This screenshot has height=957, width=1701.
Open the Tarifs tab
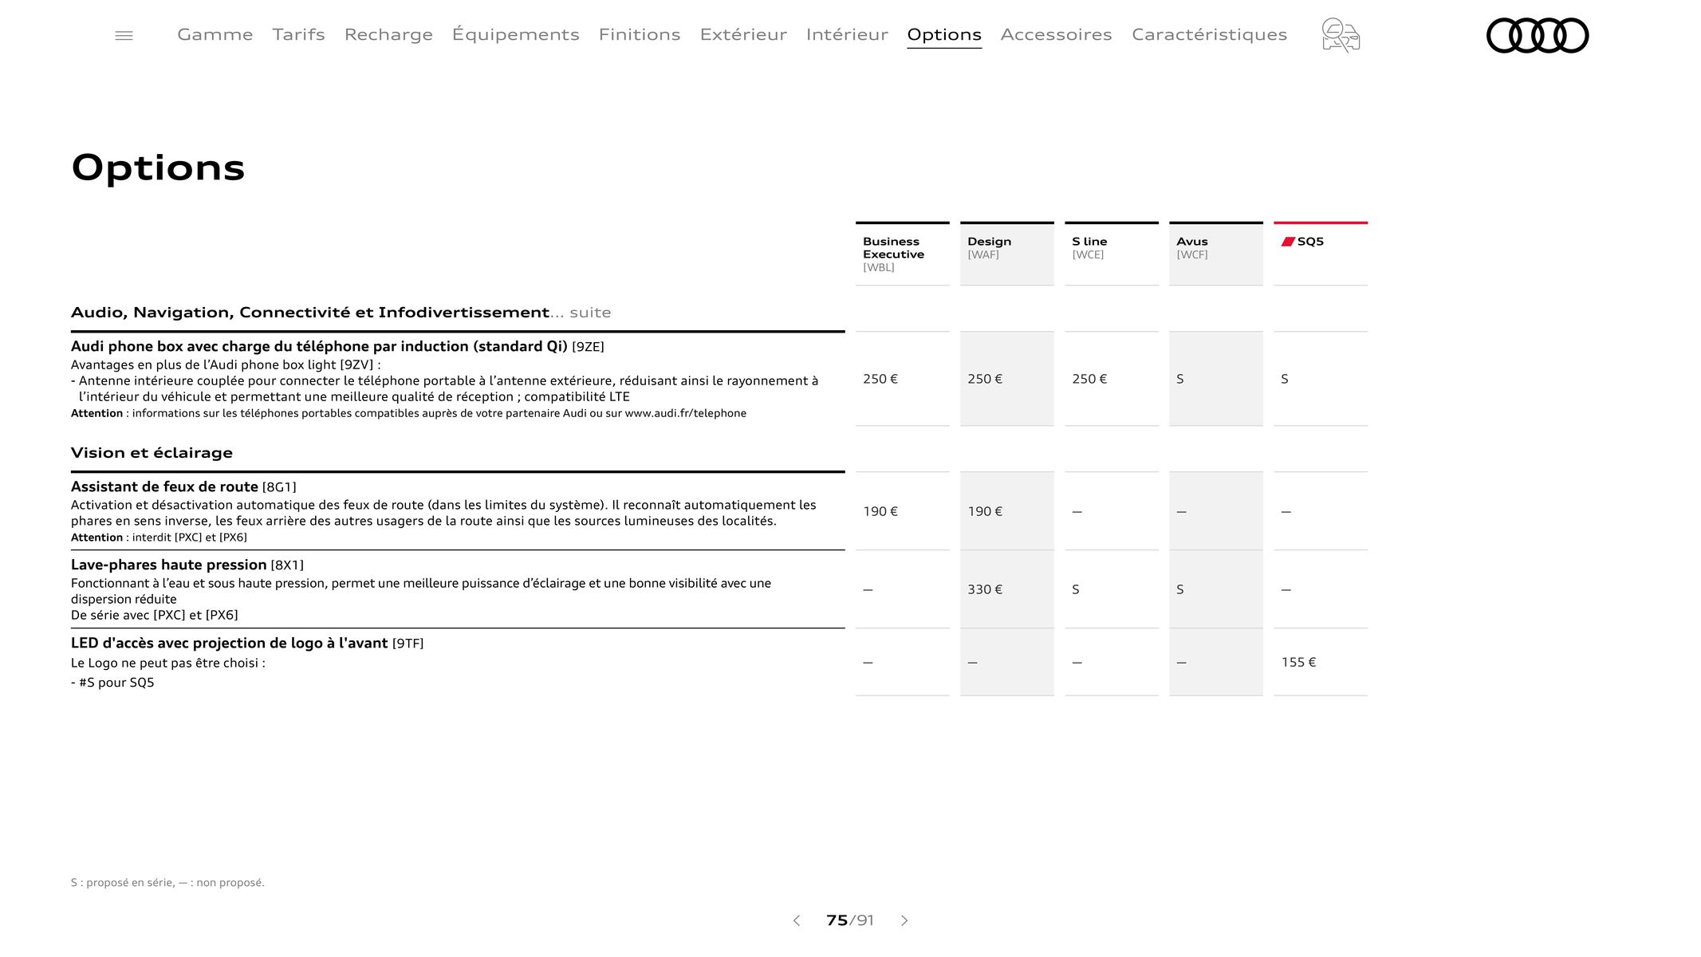(298, 34)
